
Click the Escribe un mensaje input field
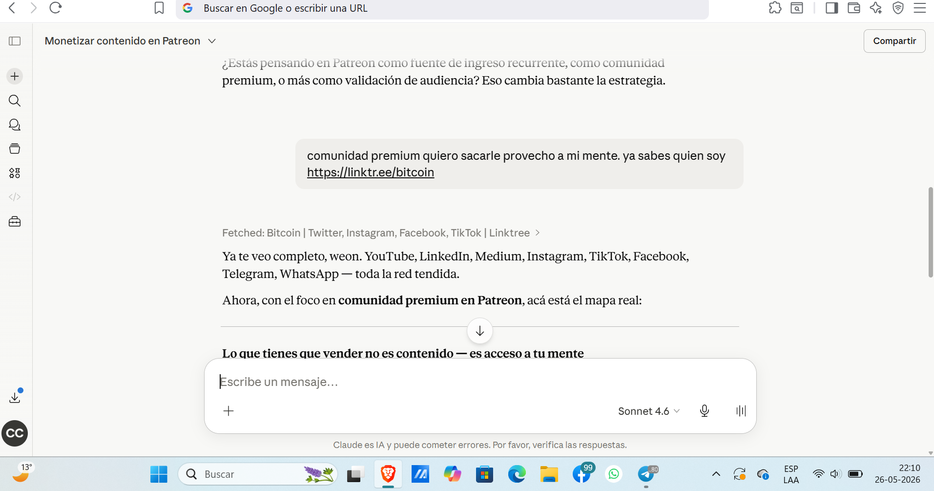click(x=480, y=382)
